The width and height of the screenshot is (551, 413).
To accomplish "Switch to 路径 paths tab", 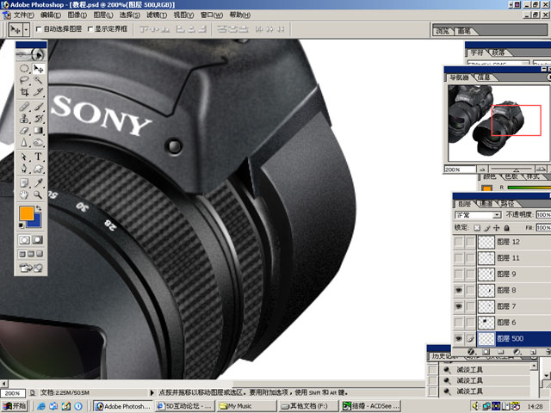I will [x=507, y=204].
